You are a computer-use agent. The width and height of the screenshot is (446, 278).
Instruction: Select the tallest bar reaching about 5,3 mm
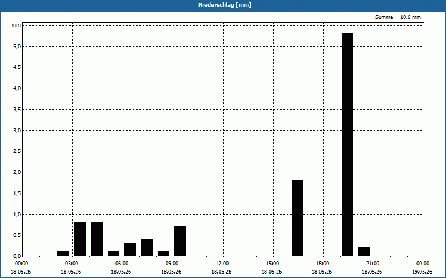pos(347,145)
